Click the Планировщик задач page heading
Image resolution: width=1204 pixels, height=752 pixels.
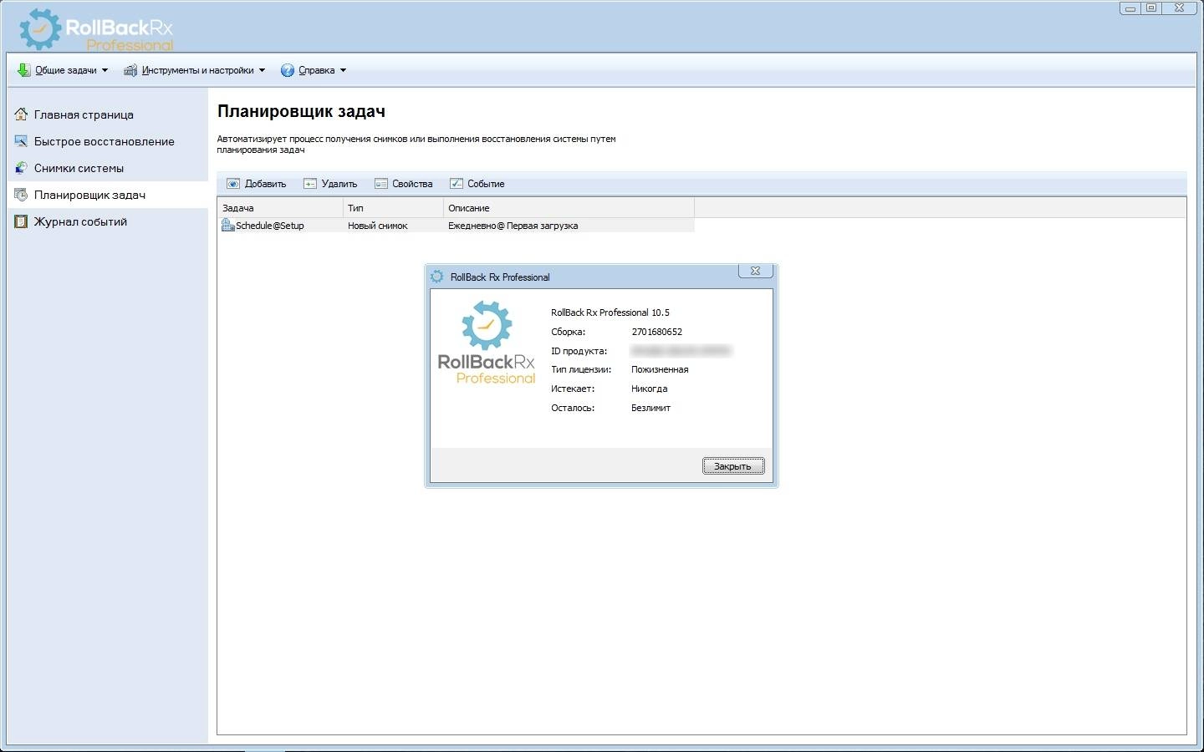[301, 111]
